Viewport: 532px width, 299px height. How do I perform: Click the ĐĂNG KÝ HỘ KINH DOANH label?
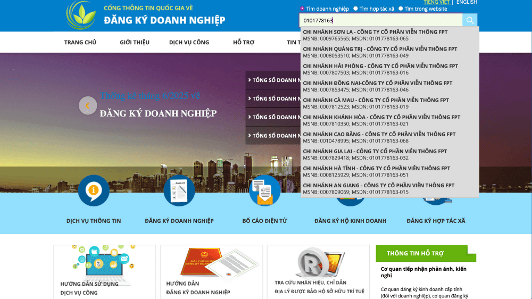coord(350,221)
